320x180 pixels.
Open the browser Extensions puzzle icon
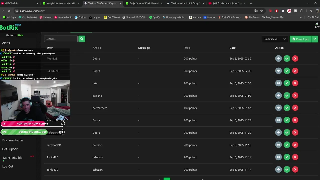click(302, 11)
